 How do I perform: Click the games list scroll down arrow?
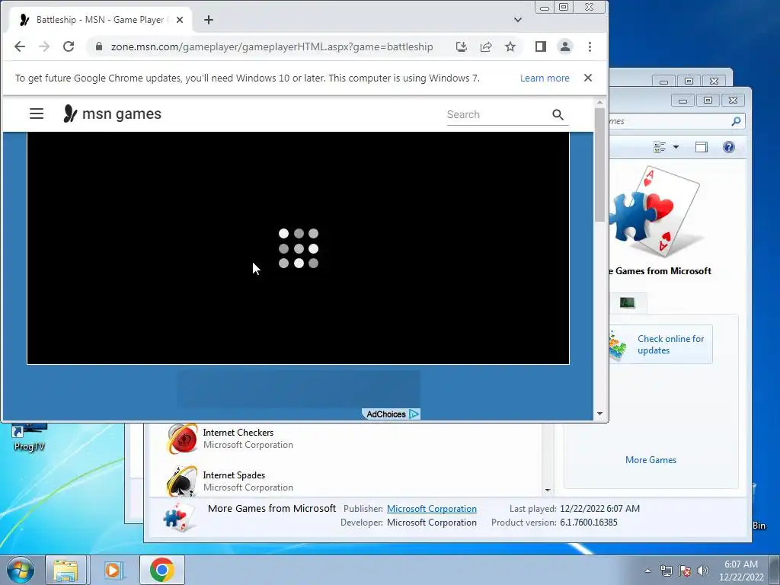point(548,491)
